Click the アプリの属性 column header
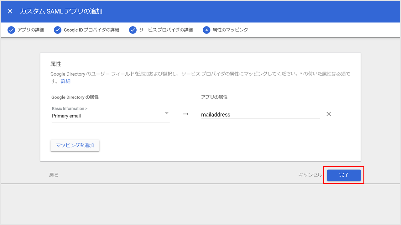The height and width of the screenshot is (225, 401). tap(214, 97)
